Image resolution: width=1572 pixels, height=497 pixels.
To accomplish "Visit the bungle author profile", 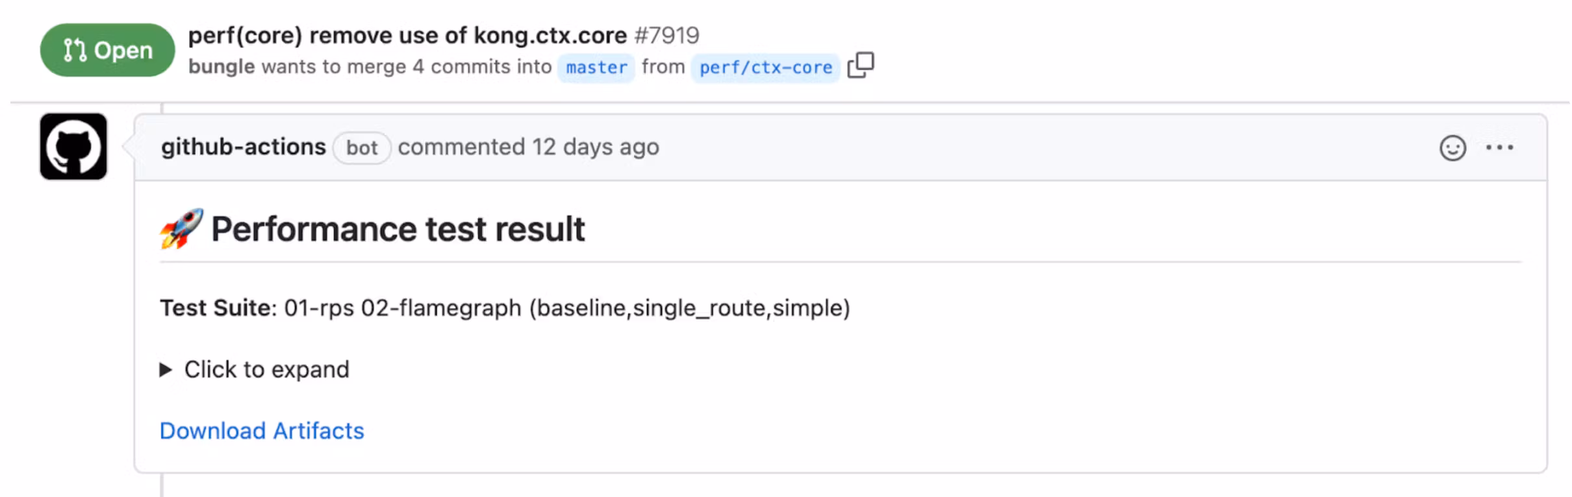I will click(222, 67).
